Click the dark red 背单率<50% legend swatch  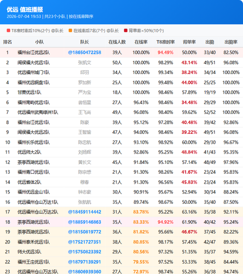pyautogui.click(x=125, y=31)
